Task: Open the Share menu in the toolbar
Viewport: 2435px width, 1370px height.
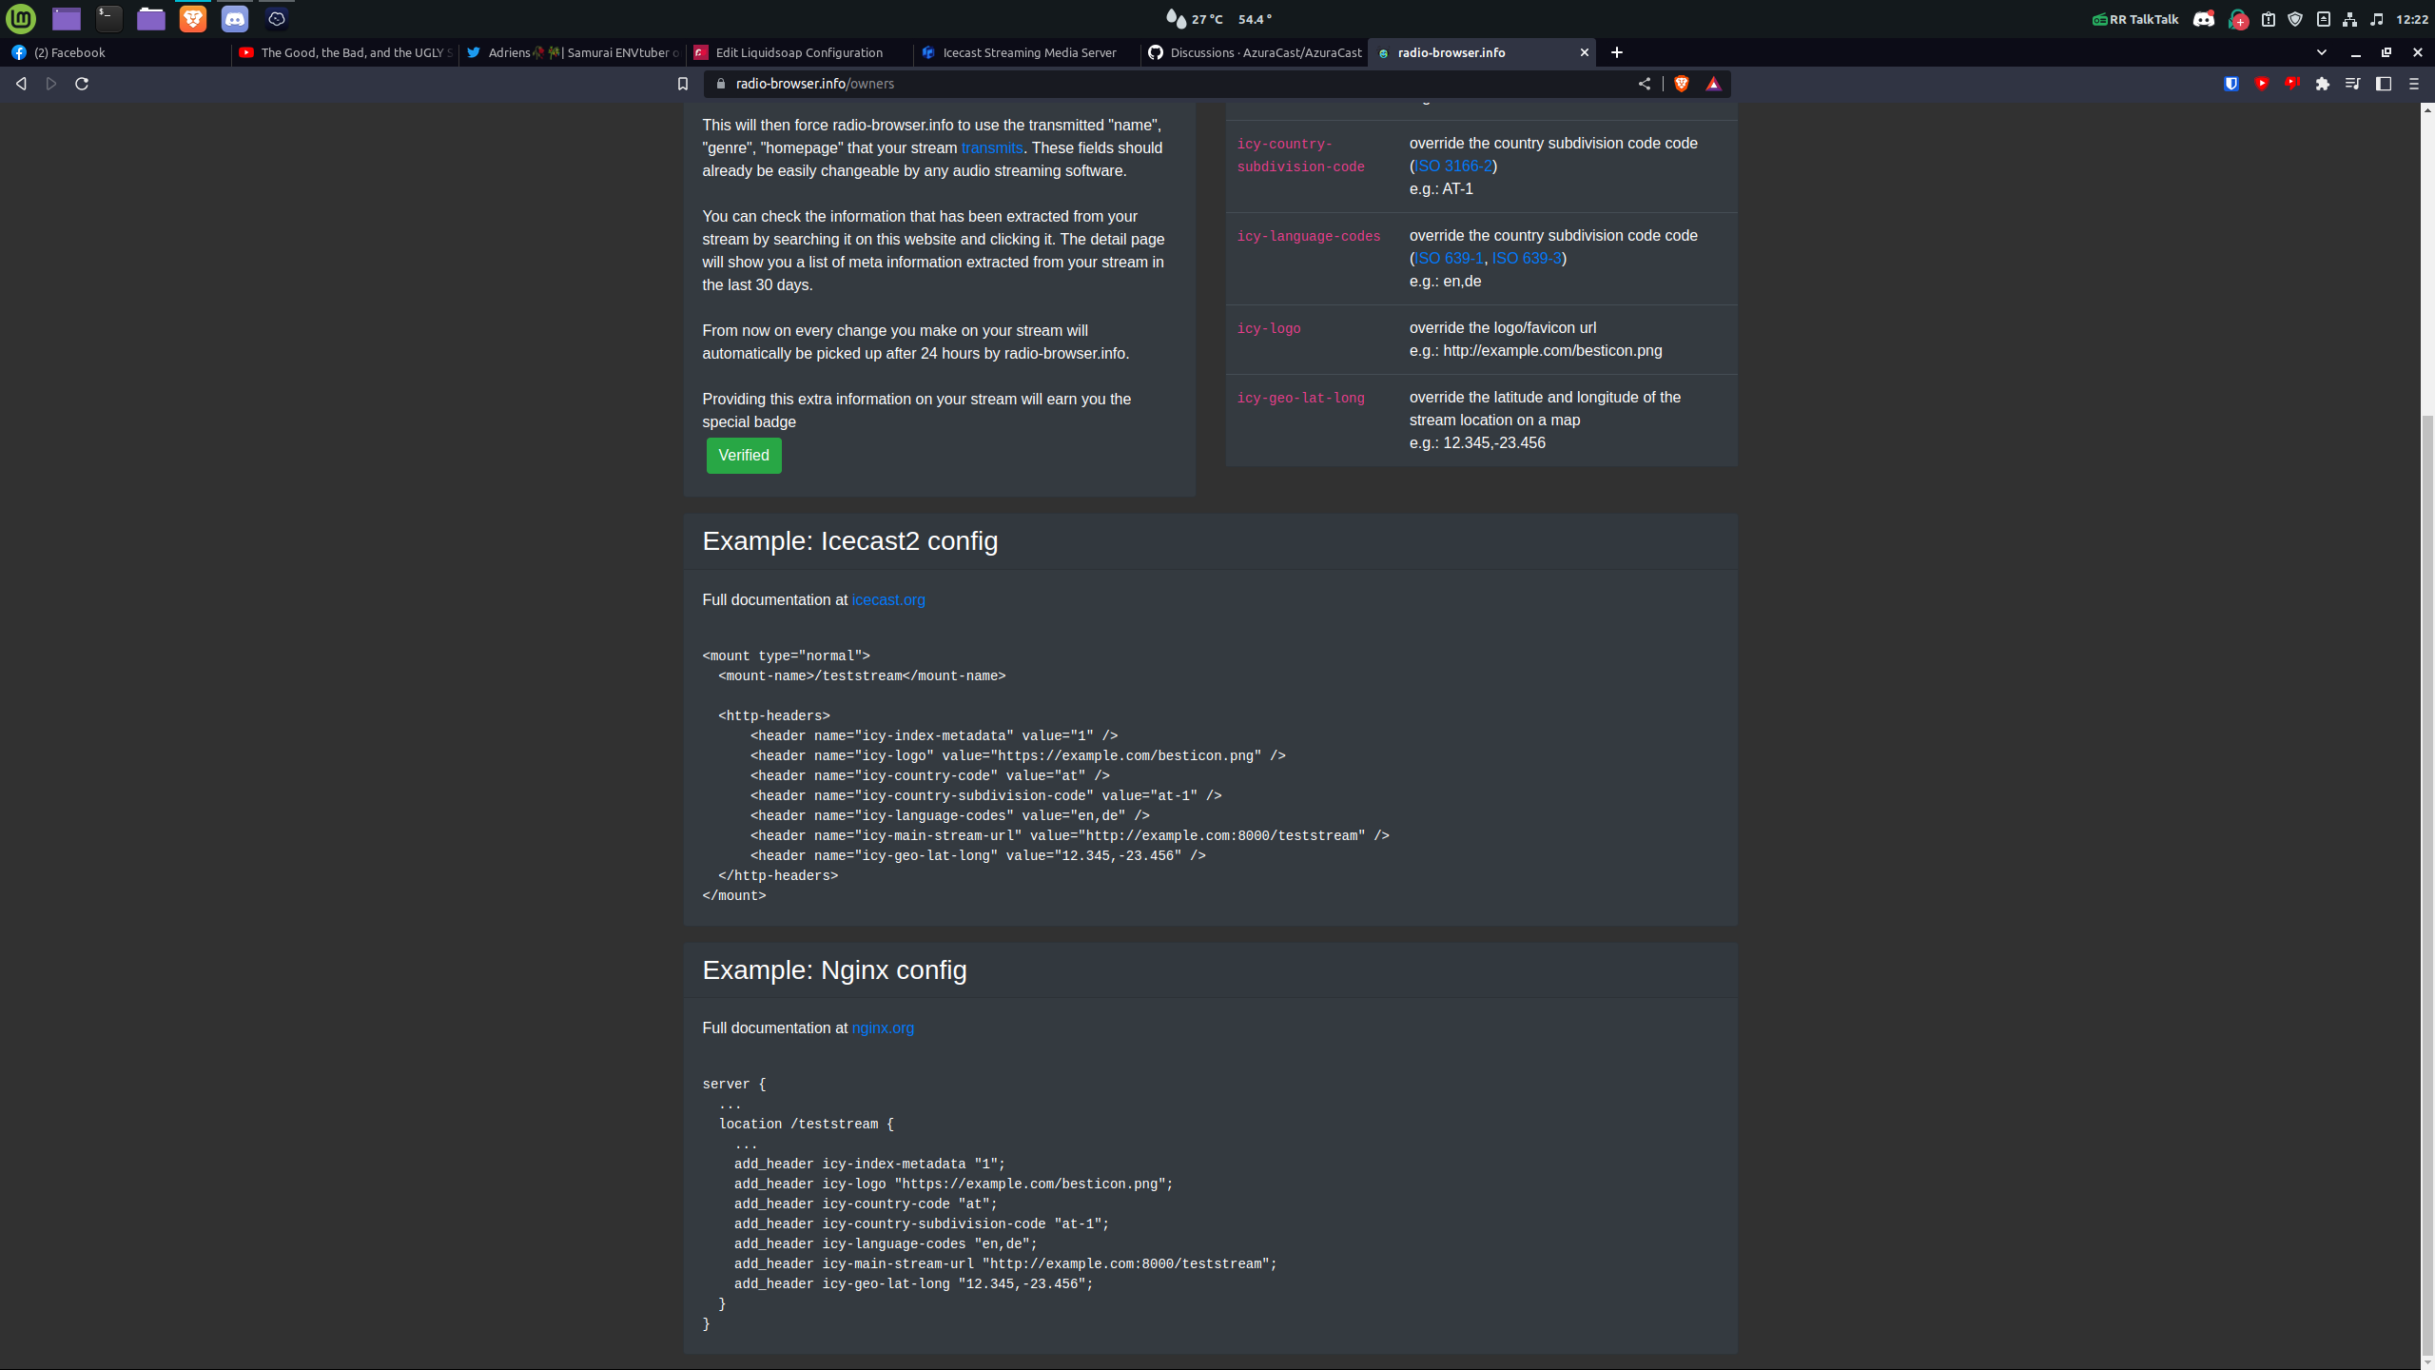Action: pyautogui.click(x=1645, y=84)
